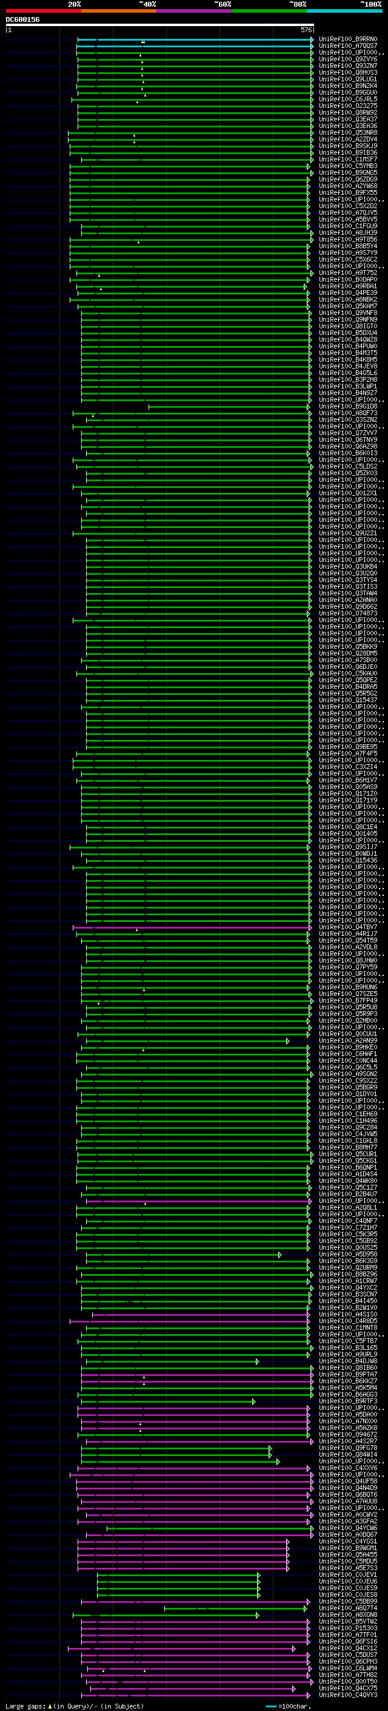Select hit UniRef100_Q9VNF8
Image resolution: width=388 pixels, height=1711 pixels.
(x=348, y=313)
